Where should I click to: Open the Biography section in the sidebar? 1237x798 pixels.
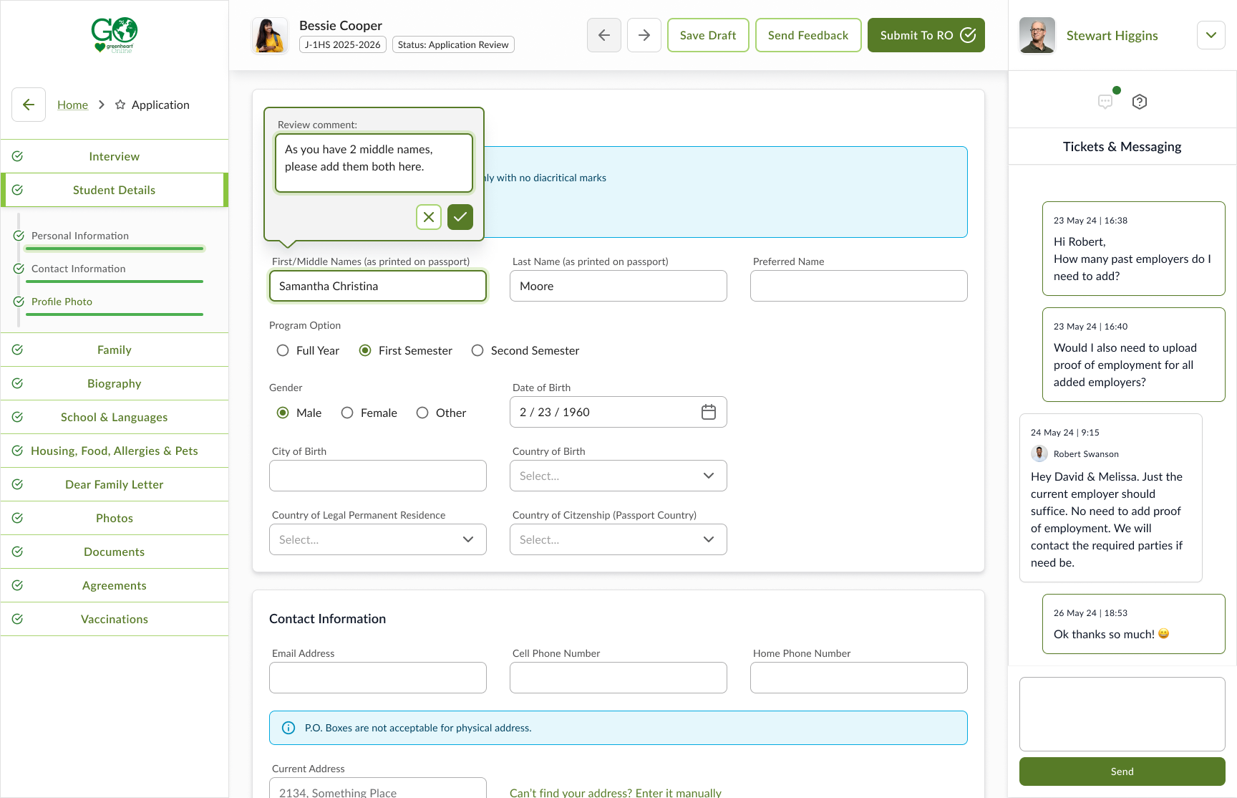pos(115,383)
